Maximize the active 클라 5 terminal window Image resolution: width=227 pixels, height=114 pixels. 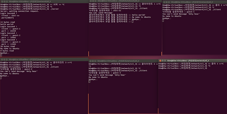point(165,61)
